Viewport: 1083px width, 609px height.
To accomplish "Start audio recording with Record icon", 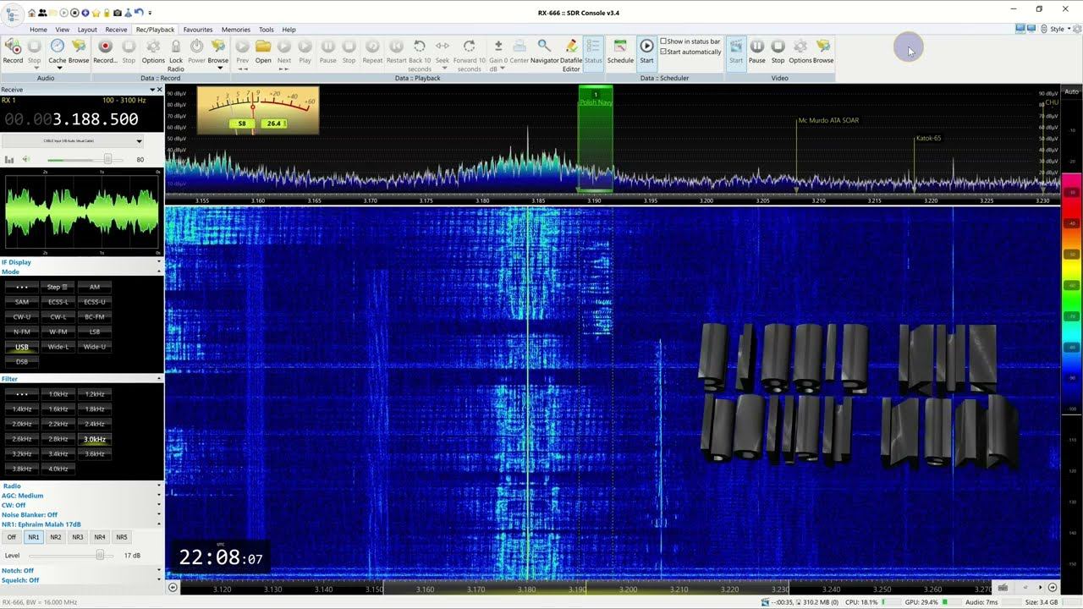I will pyautogui.click(x=13, y=51).
